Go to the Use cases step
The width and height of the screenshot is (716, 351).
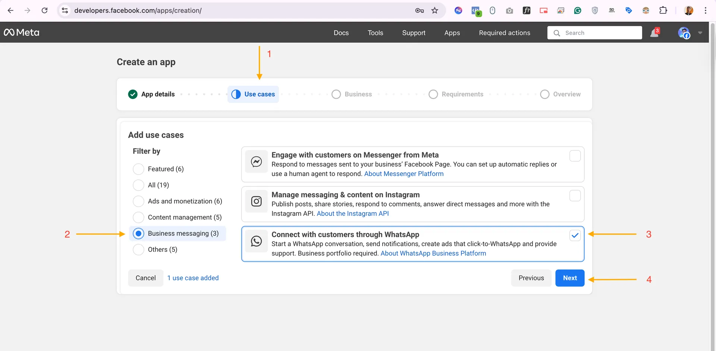click(253, 94)
